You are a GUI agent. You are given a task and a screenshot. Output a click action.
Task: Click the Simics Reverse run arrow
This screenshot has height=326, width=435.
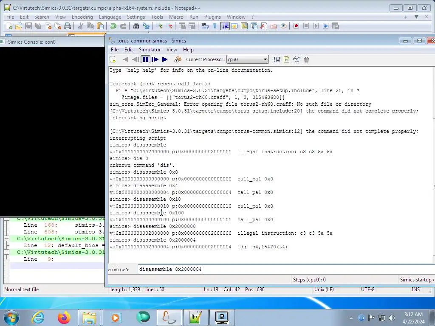click(126, 59)
